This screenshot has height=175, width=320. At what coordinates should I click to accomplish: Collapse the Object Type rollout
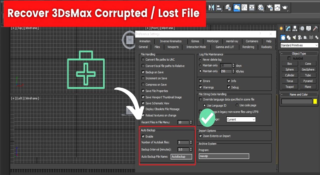(x=299, y=53)
